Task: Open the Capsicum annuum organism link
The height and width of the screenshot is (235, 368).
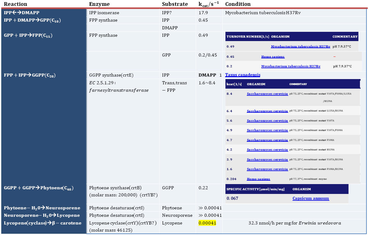Action: click(x=310, y=199)
